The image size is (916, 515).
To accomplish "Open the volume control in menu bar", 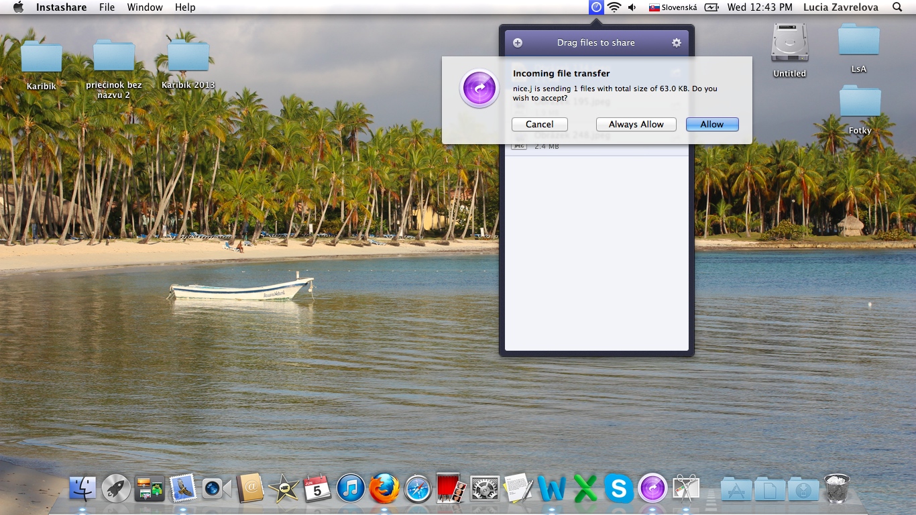I will (632, 7).
